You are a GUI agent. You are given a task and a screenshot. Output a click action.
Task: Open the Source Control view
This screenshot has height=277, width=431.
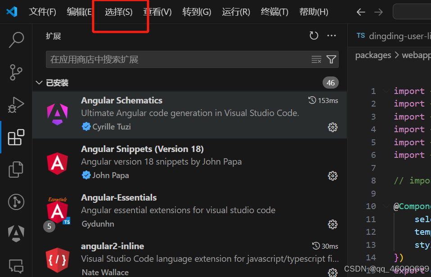click(x=16, y=72)
